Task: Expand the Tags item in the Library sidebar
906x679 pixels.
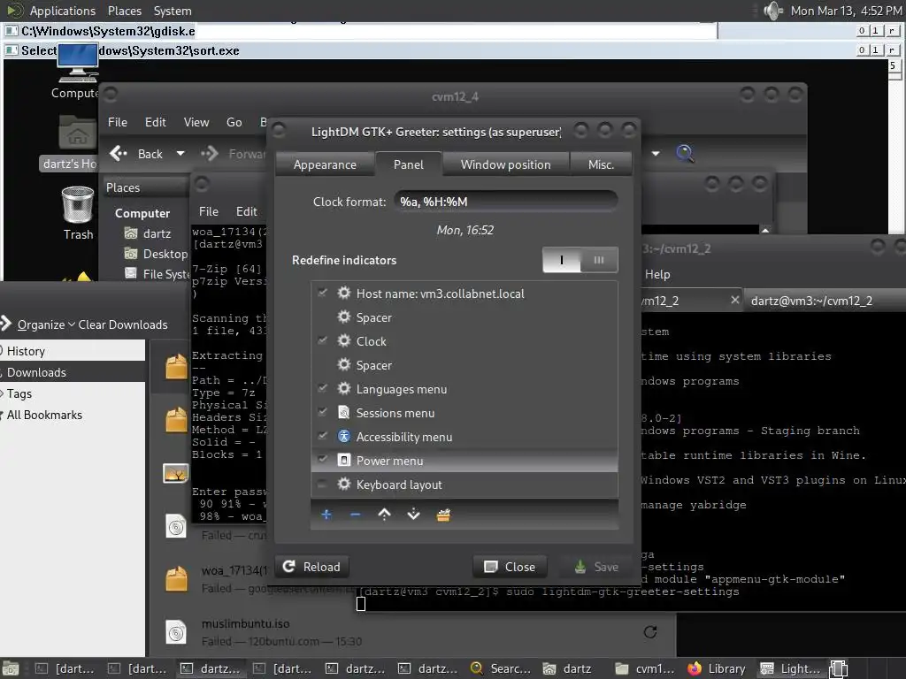Action: pyautogui.click(x=3, y=393)
